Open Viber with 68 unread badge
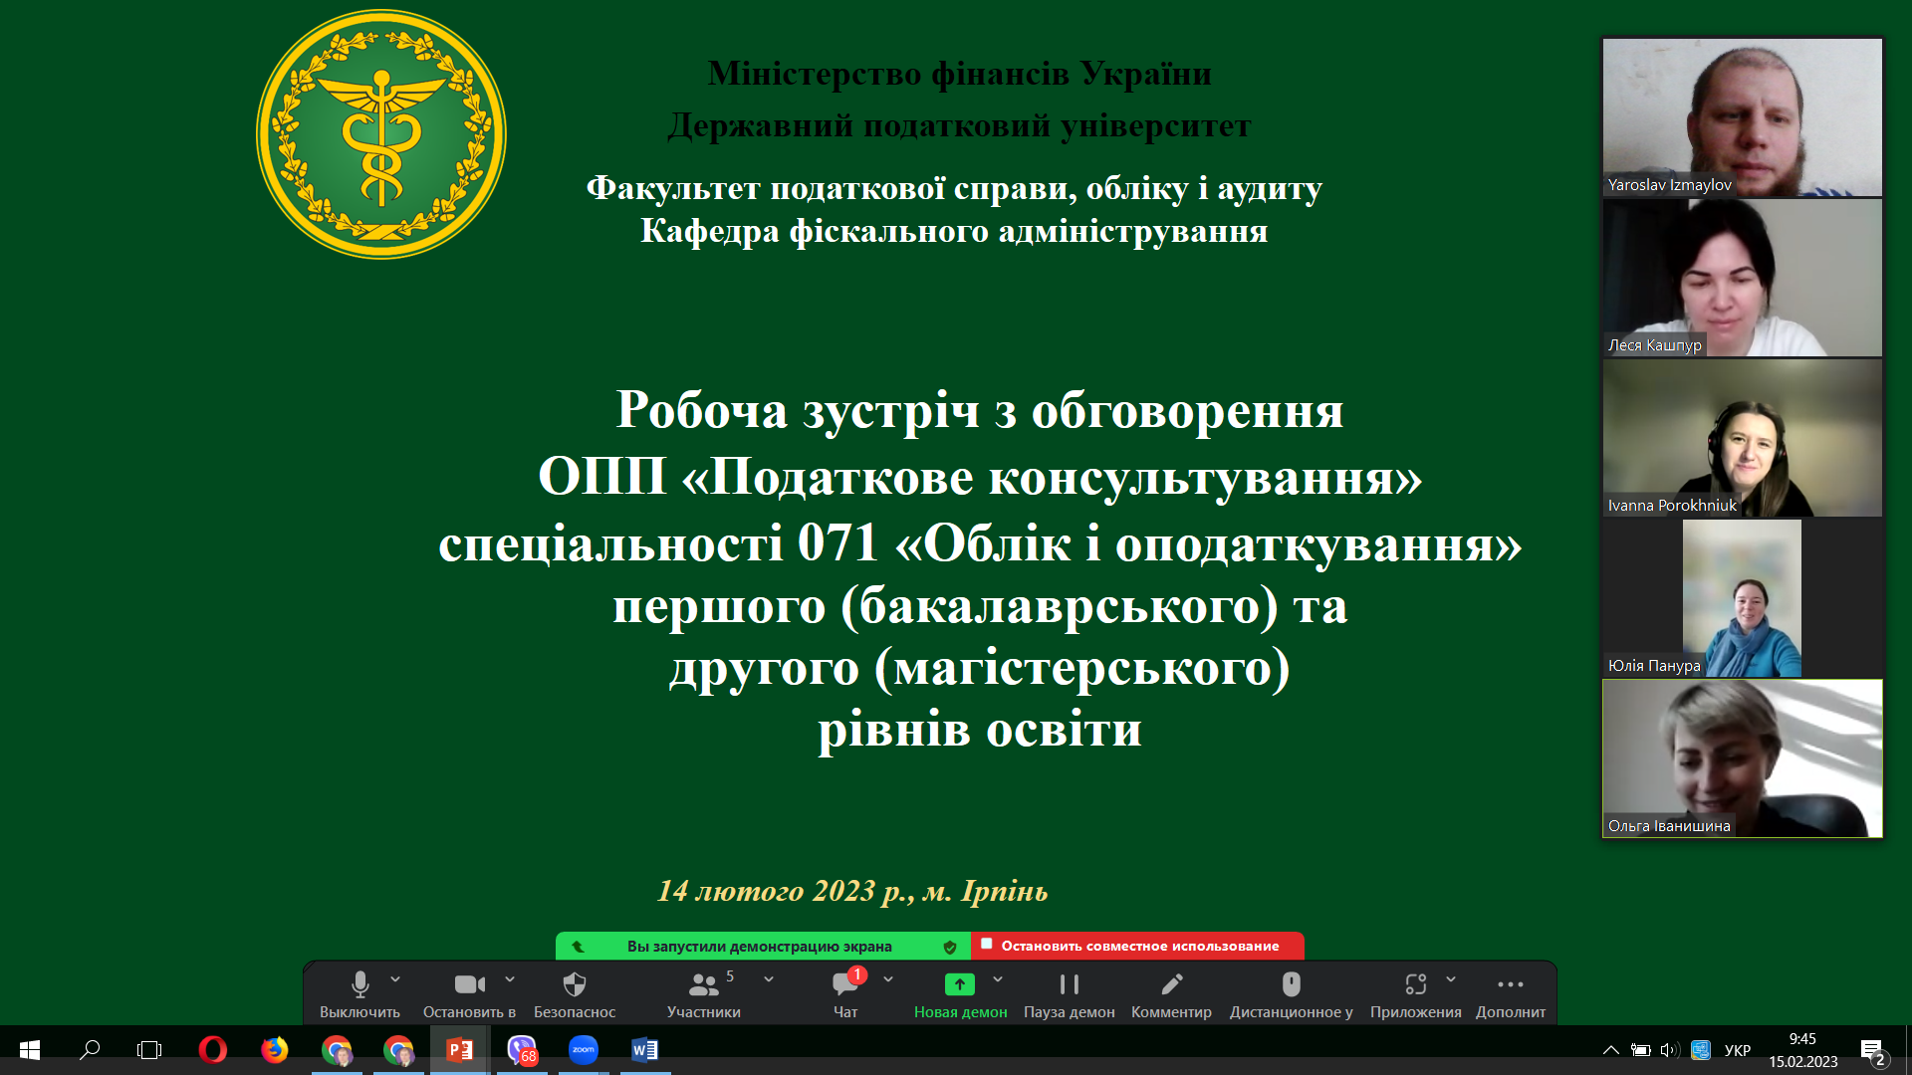 pos(522,1050)
